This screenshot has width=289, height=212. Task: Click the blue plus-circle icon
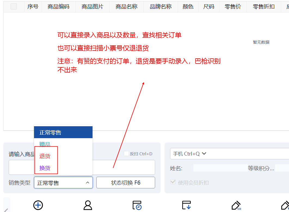(x=38, y=205)
